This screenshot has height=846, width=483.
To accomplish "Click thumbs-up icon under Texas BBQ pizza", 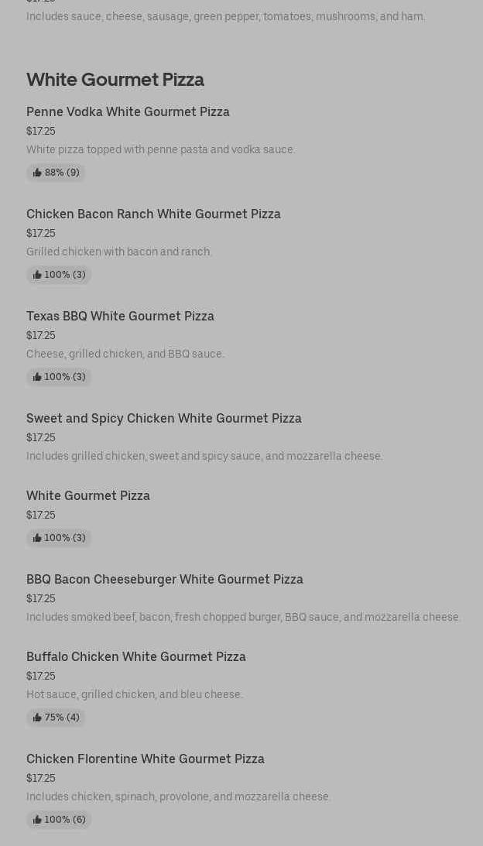I will 37,377.
